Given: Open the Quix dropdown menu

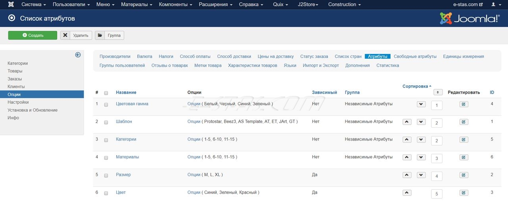Looking at the screenshot, I should pos(281,4).
